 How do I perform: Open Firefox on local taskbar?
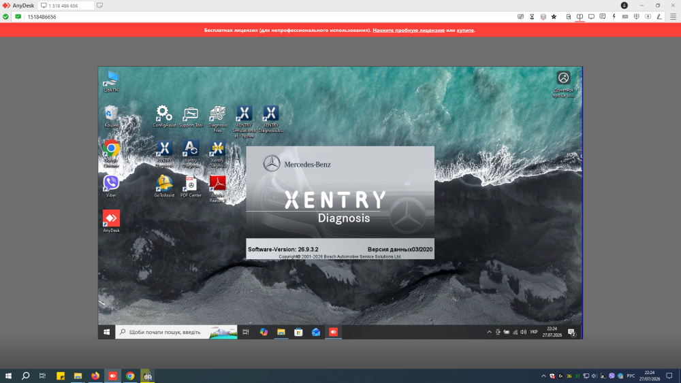pyautogui.click(x=95, y=376)
